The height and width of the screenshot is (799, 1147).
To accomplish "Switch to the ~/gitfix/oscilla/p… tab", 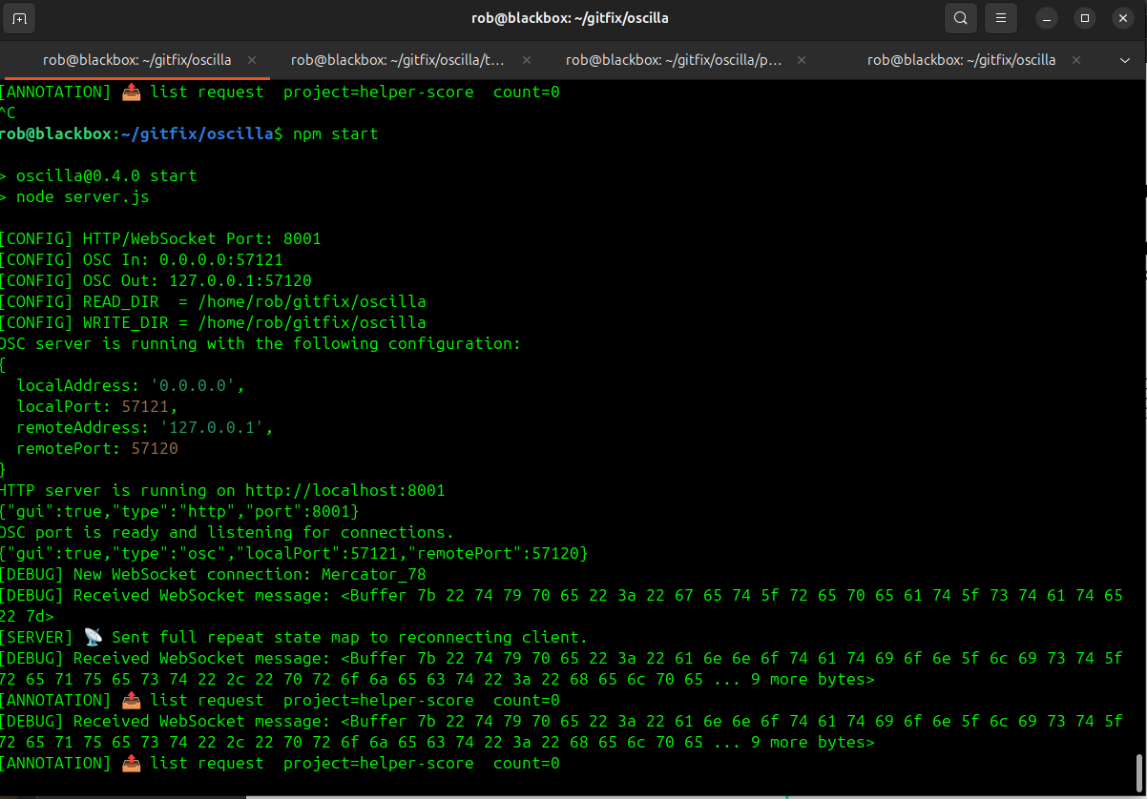I will click(674, 59).
